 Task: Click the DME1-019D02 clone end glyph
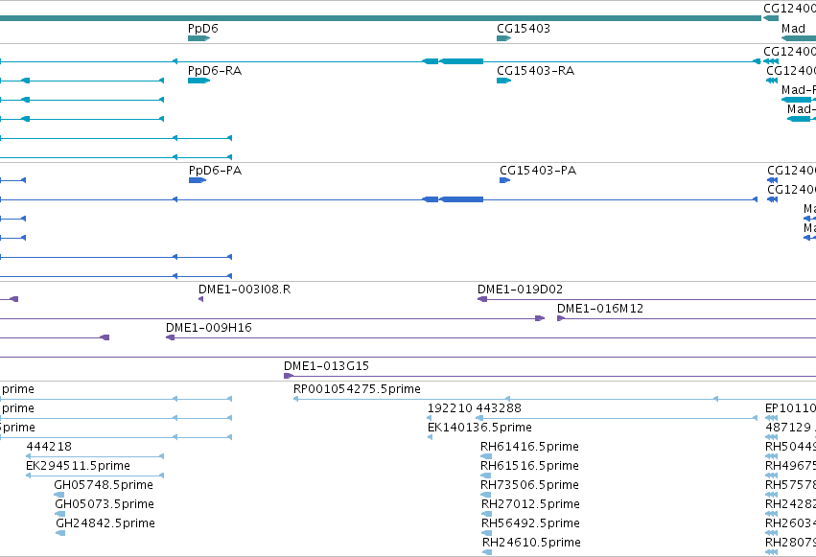482,299
